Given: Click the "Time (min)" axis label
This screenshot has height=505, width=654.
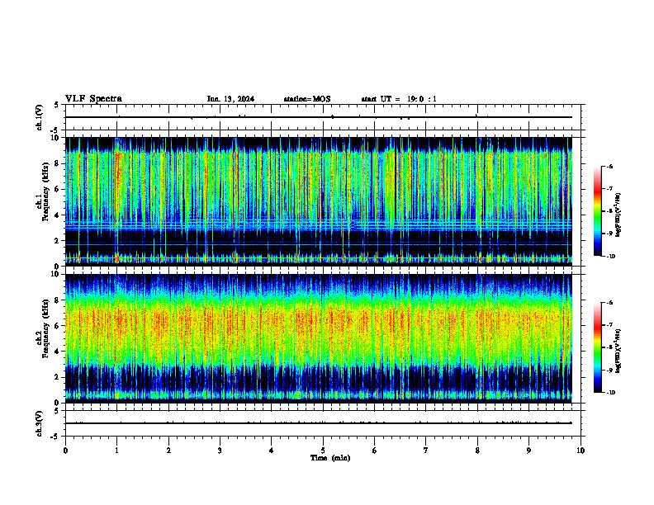Looking at the screenshot, I should coord(330,458).
